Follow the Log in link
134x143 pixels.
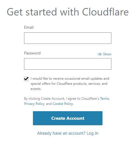click(92, 133)
